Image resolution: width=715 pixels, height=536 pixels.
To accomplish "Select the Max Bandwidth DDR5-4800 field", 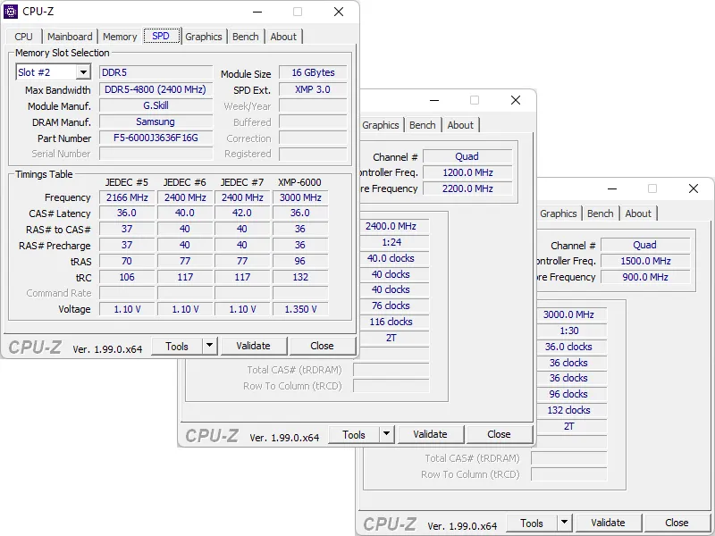I will click(x=156, y=90).
